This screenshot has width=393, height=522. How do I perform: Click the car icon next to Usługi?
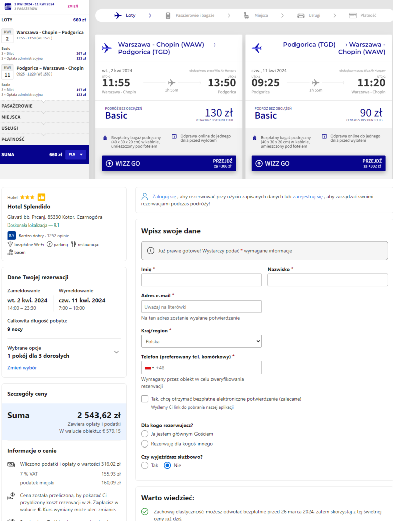click(x=301, y=15)
